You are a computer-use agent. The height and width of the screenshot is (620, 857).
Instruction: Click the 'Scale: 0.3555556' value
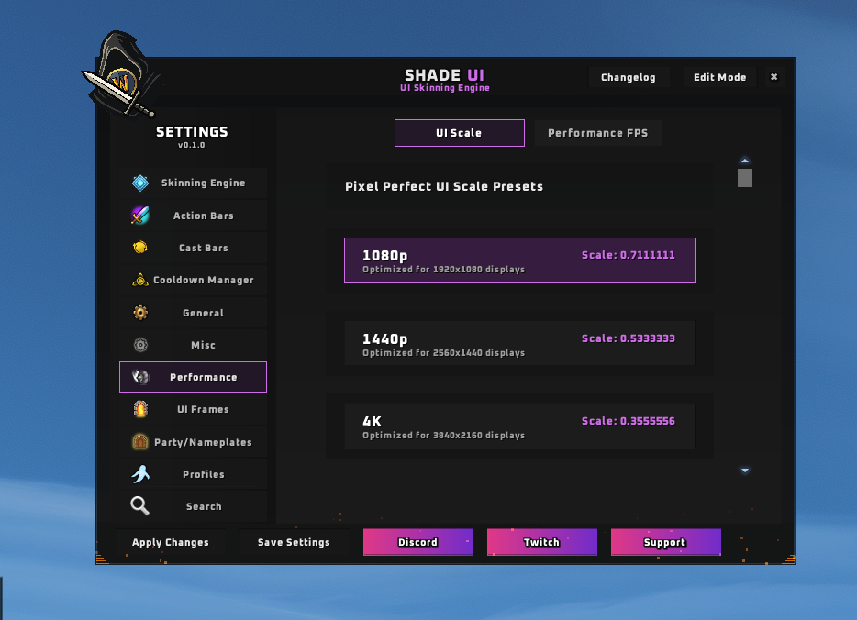coord(628,421)
